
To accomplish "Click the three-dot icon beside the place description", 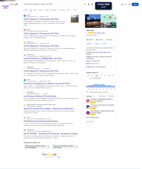I will (x=114, y=48).
